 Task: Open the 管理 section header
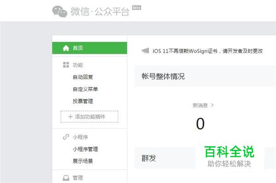click(78, 178)
